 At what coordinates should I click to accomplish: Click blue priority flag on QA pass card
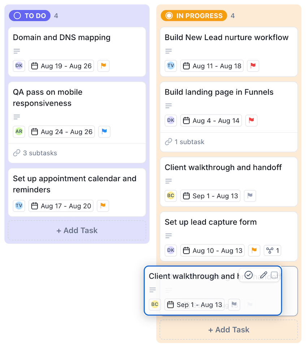click(x=104, y=132)
